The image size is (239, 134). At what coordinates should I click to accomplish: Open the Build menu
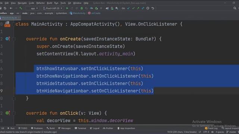50,3
